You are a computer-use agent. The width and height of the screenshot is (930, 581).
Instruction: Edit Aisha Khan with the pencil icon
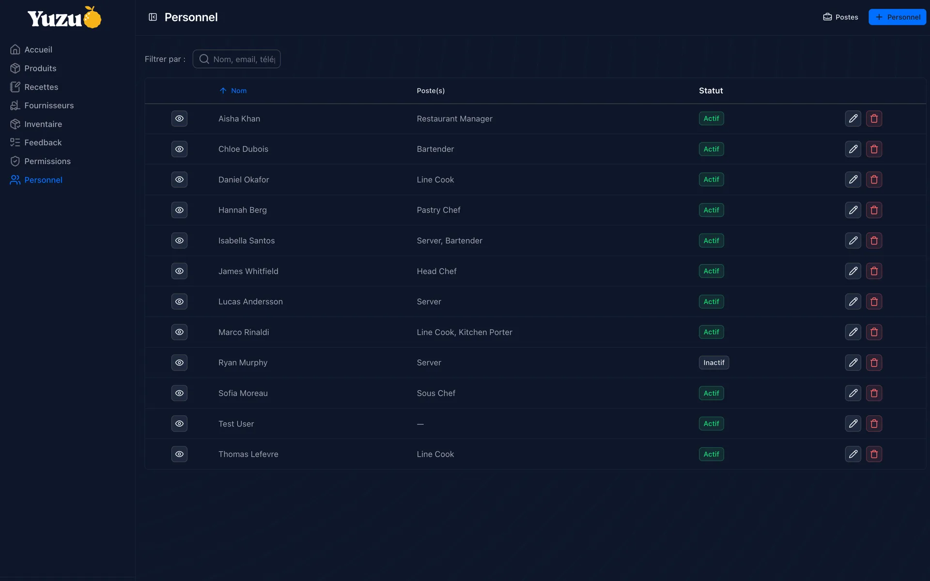(x=853, y=119)
